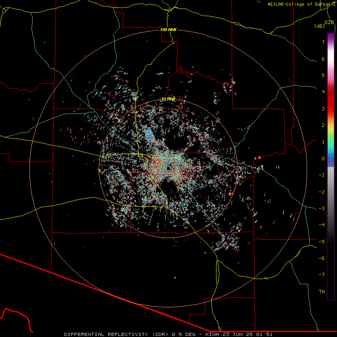Viewport: 337px width, 337px height.
Task: Click the 4 dB tick label
Action: (323, 92)
